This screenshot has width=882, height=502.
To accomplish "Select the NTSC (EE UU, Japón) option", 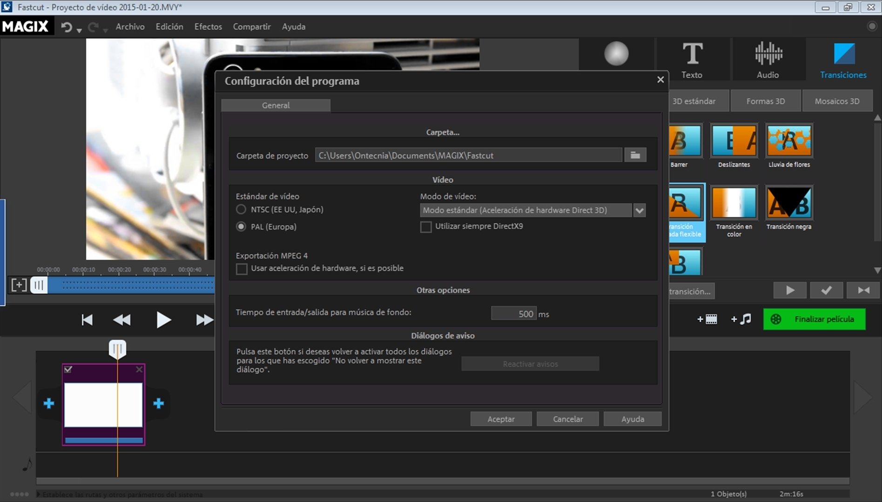I will point(241,209).
